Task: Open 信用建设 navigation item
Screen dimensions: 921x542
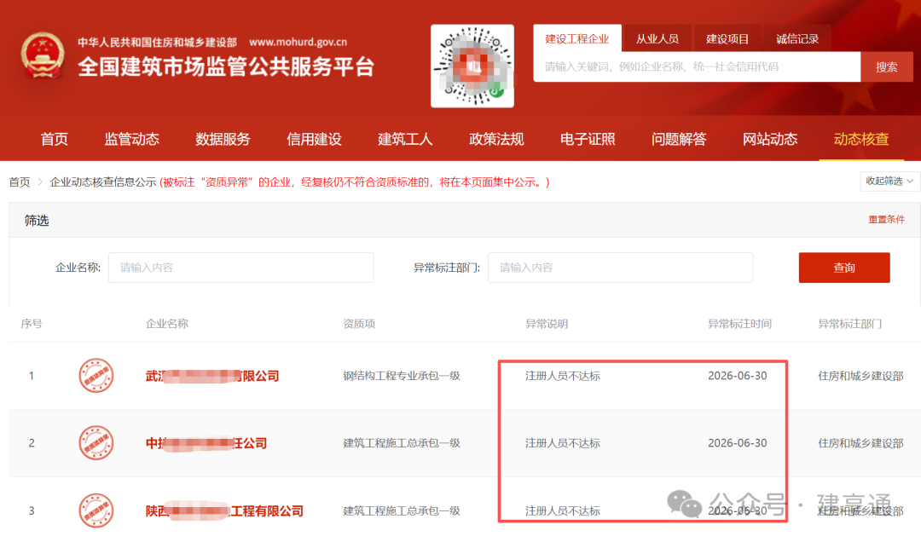Action: [314, 139]
